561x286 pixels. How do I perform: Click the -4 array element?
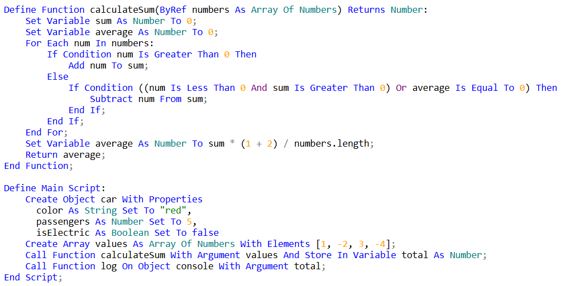pyautogui.click(x=380, y=244)
